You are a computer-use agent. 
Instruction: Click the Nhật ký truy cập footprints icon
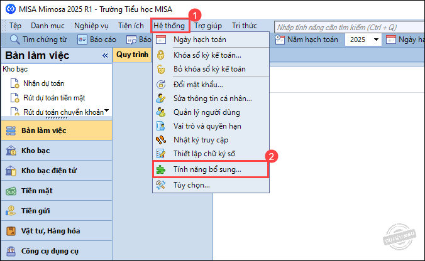click(x=161, y=140)
